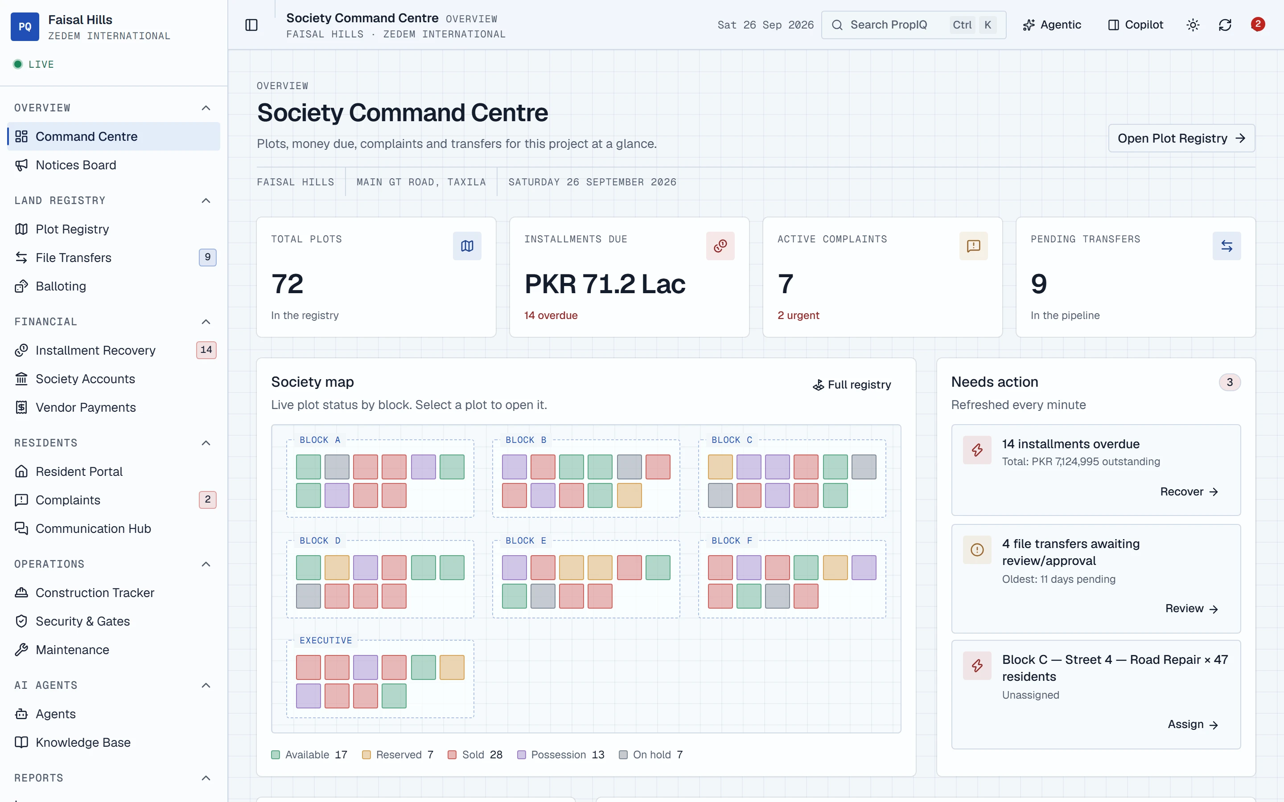Screen dimensions: 1284x802
Task: Toggle the light/dark theme sun icon
Action: click(x=1193, y=25)
